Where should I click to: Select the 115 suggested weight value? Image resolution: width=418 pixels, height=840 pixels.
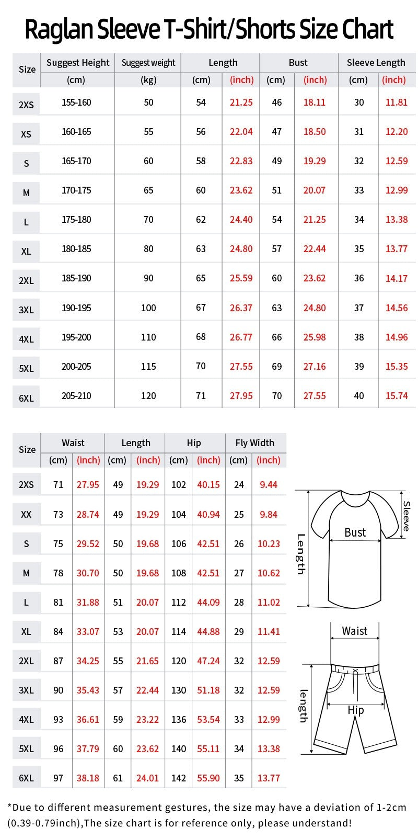(148, 367)
